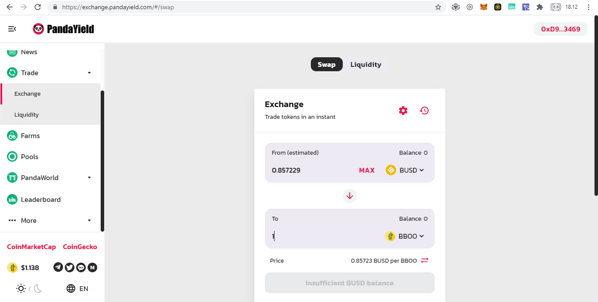Image resolution: width=598 pixels, height=302 pixels.
Task: Switch to the Liquidity tab
Action: coord(366,64)
